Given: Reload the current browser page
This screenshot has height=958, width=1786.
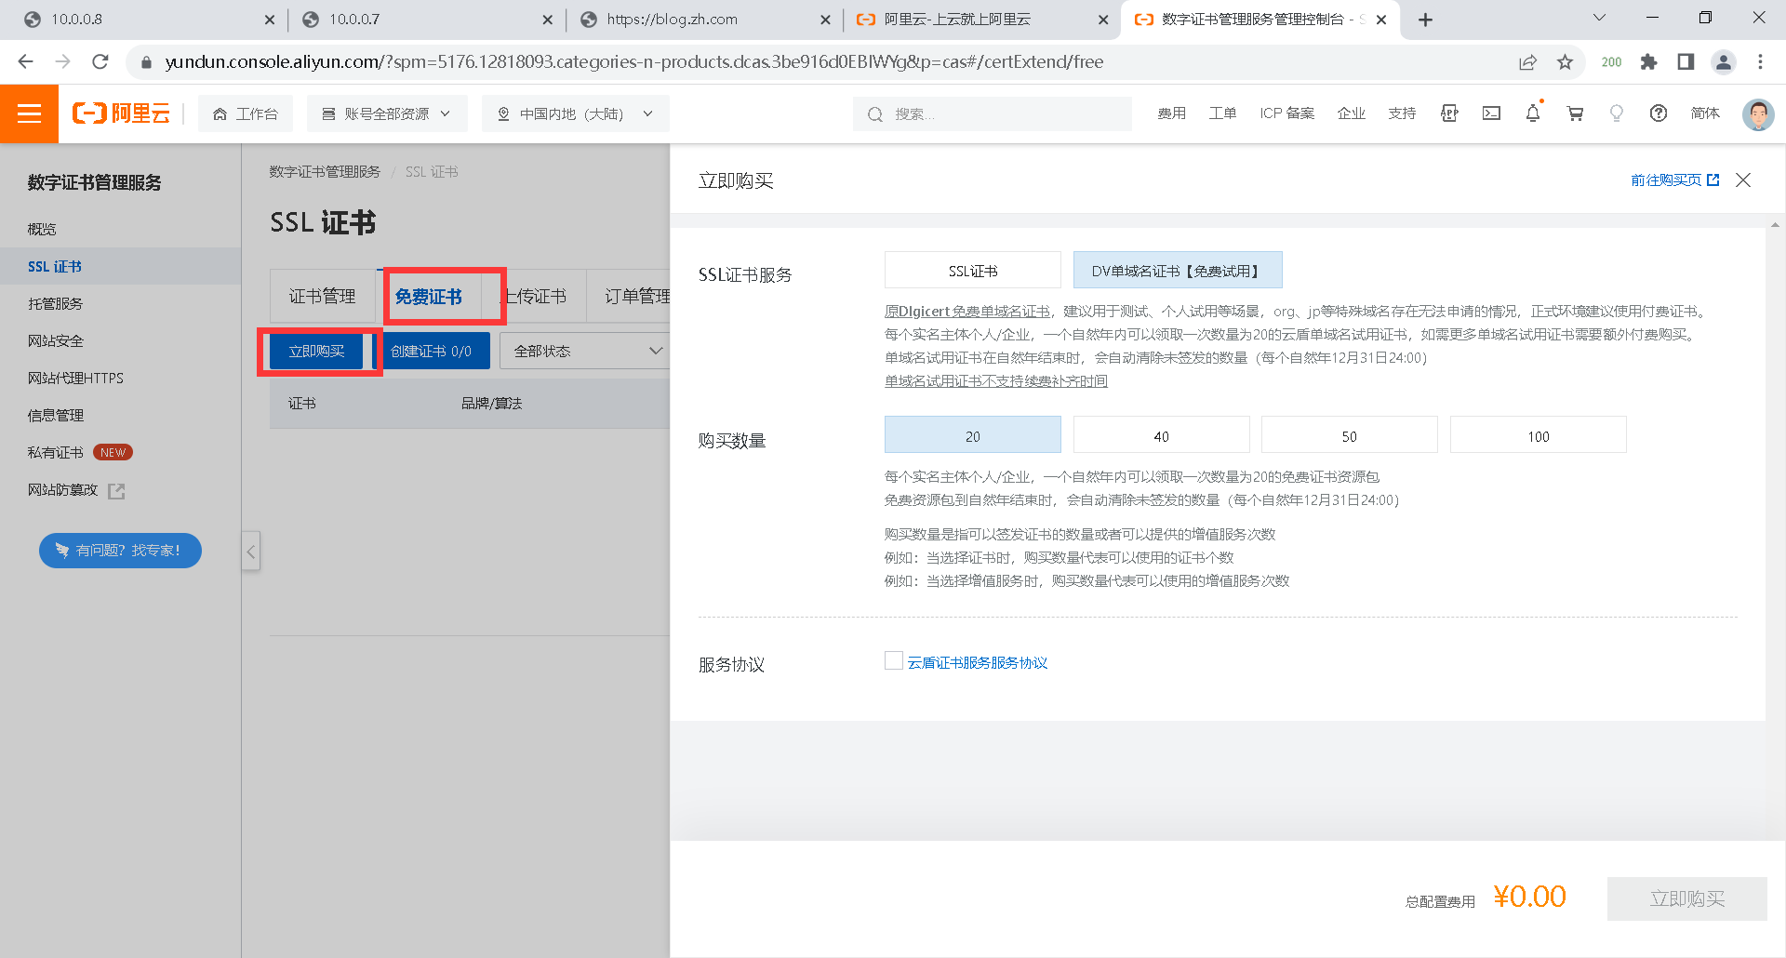Looking at the screenshot, I should tap(100, 61).
